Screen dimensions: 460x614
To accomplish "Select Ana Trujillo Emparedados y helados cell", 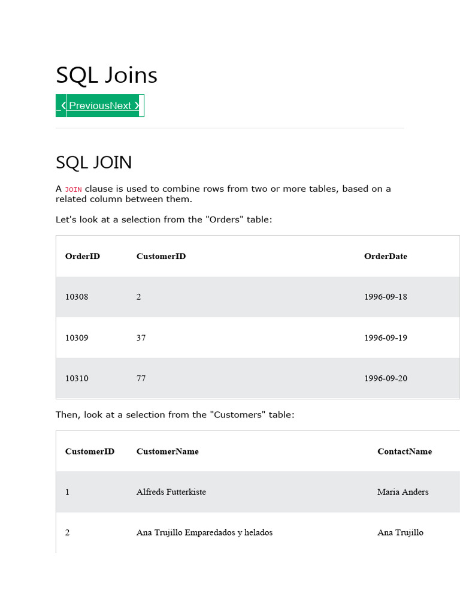I will pos(204,532).
